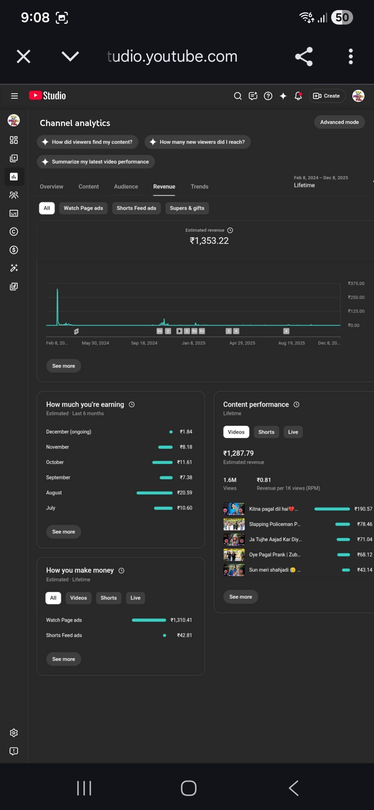Switch to the Trends tab

click(x=199, y=187)
